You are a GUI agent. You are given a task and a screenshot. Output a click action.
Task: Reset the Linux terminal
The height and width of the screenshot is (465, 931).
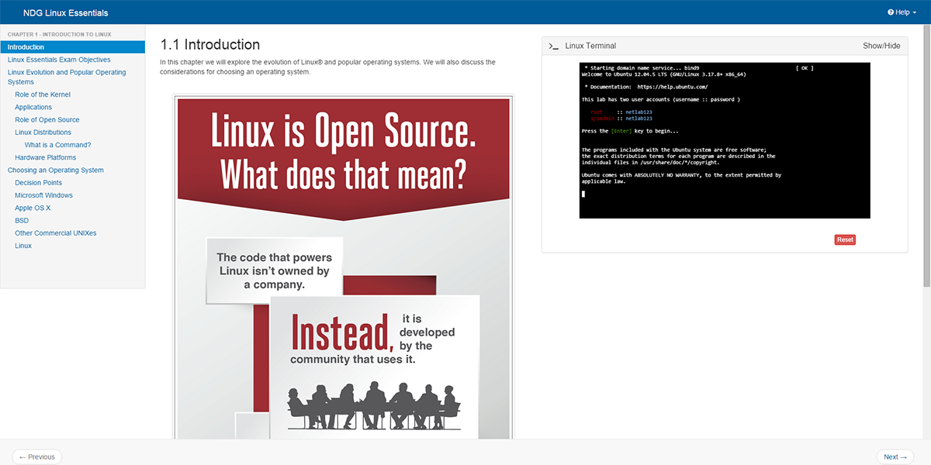pyautogui.click(x=845, y=239)
